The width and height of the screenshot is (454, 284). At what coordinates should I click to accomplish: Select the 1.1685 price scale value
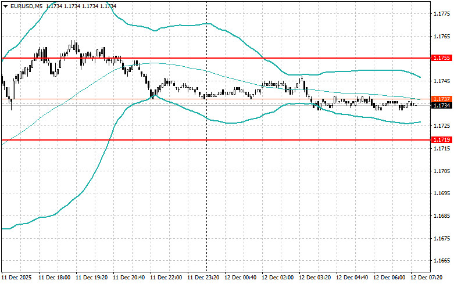click(442, 216)
